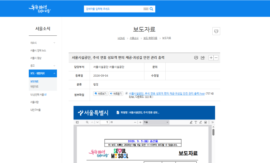Click the 서울특별시 logo in the viewer header
This screenshot has height=163, width=270.
(x=93, y=113)
